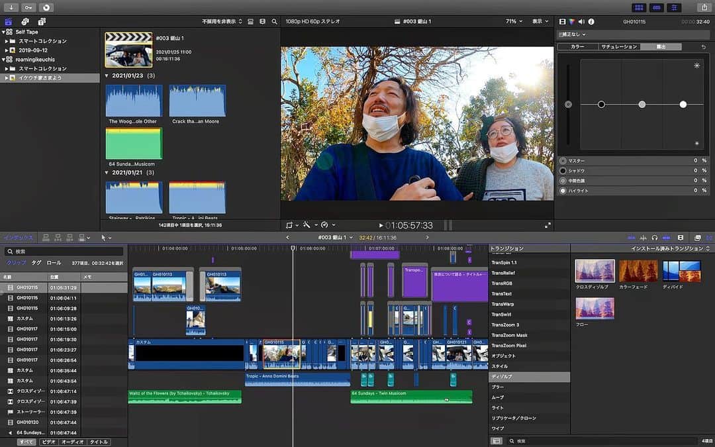Open the Info inspector icon

coord(591,21)
